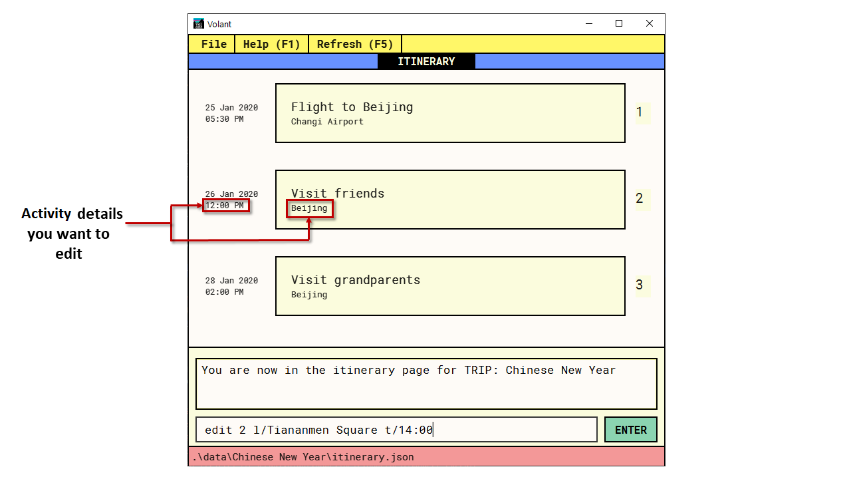Select the Visit grandparents activity card
The width and height of the screenshot is (851, 479).
pos(450,286)
